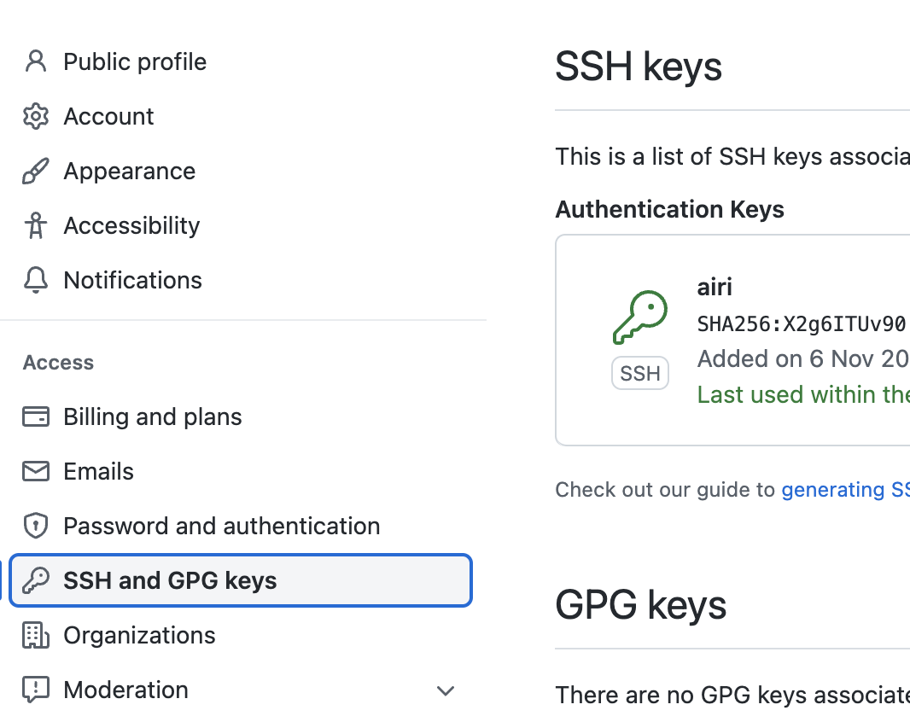Open Appearance settings page

[129, 172]
